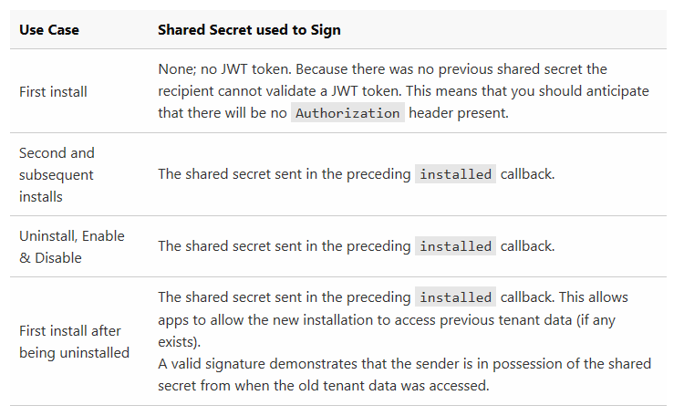Select the "First install" use case cell
The image size is (684, 416).
(51, 91)
